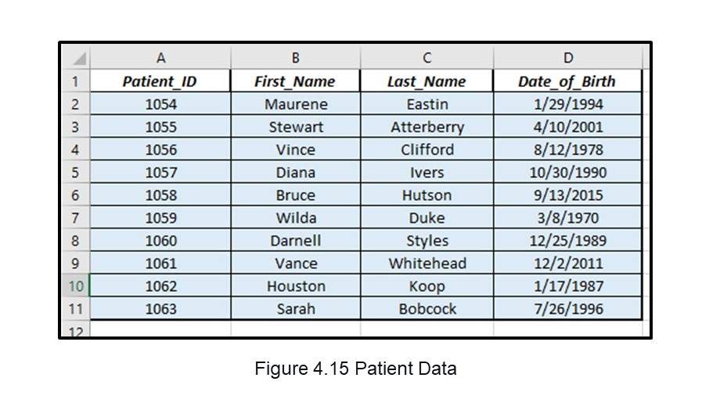Click the Last_Name header cell
Screen dimensions: 702x403
tap(427, 81)
